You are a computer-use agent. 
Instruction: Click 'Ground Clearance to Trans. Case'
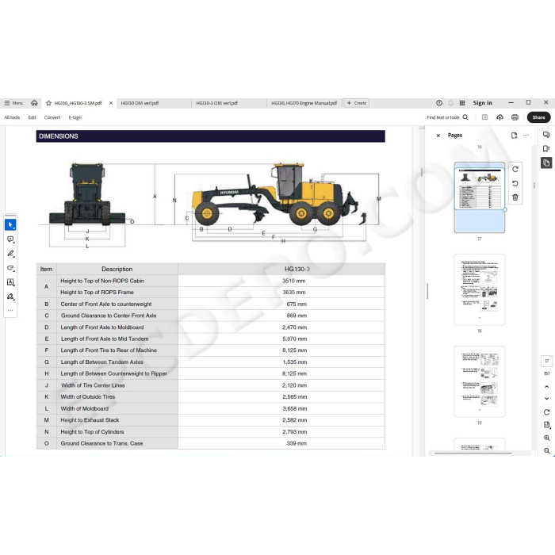[101, 443]
